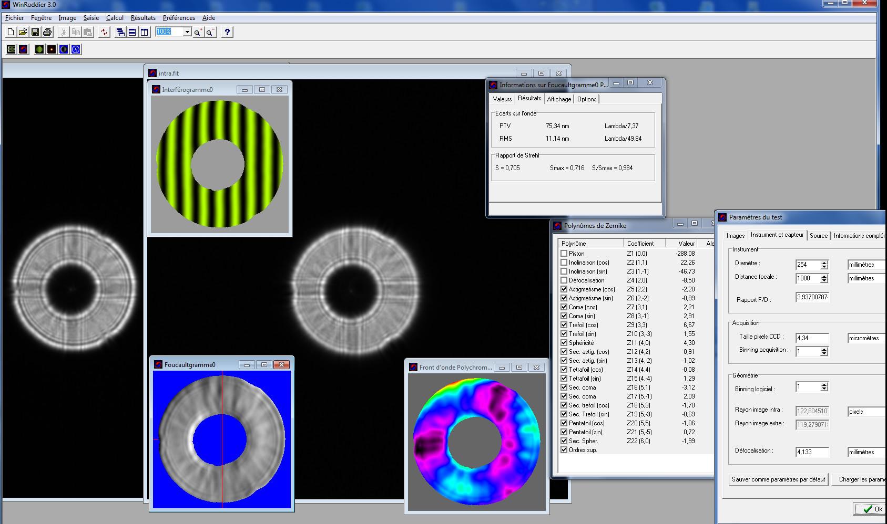Open the Distance focale units dropdown
Image resolution: width=887 pixels, height=524 pixels.
pyautogui.click(x=867, y=278)
